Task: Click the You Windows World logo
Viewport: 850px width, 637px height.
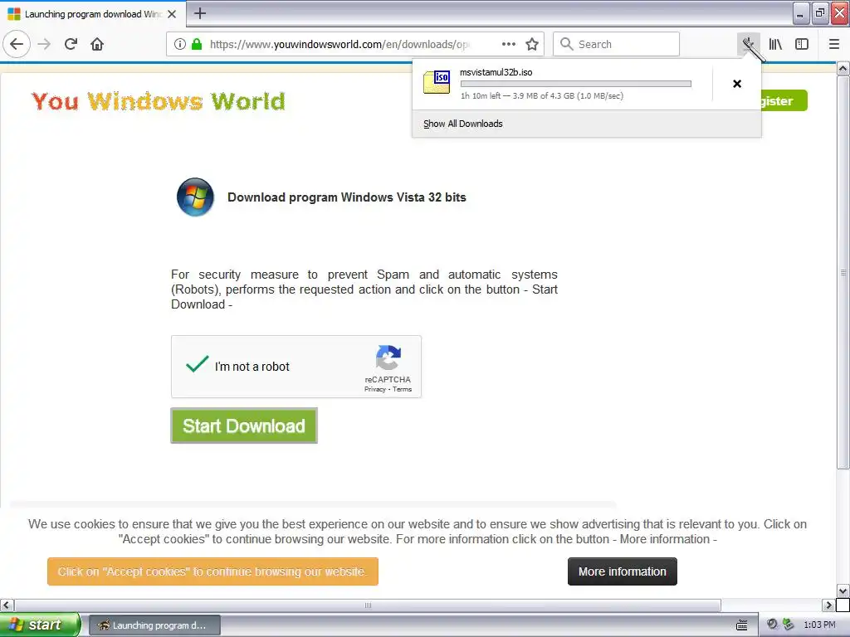Action: [159, 101]
